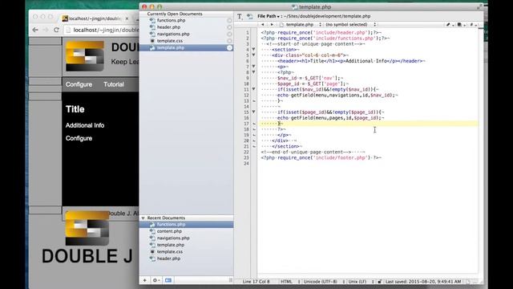Screen dimensions: 513x289
Task: Fold the if block at line 15
Action: point(253,112)
